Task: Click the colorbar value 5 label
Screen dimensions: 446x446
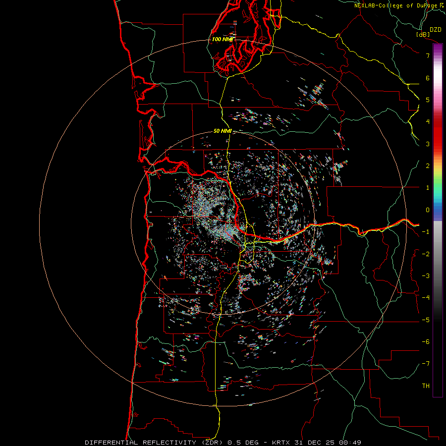Action: click(428, 100)
